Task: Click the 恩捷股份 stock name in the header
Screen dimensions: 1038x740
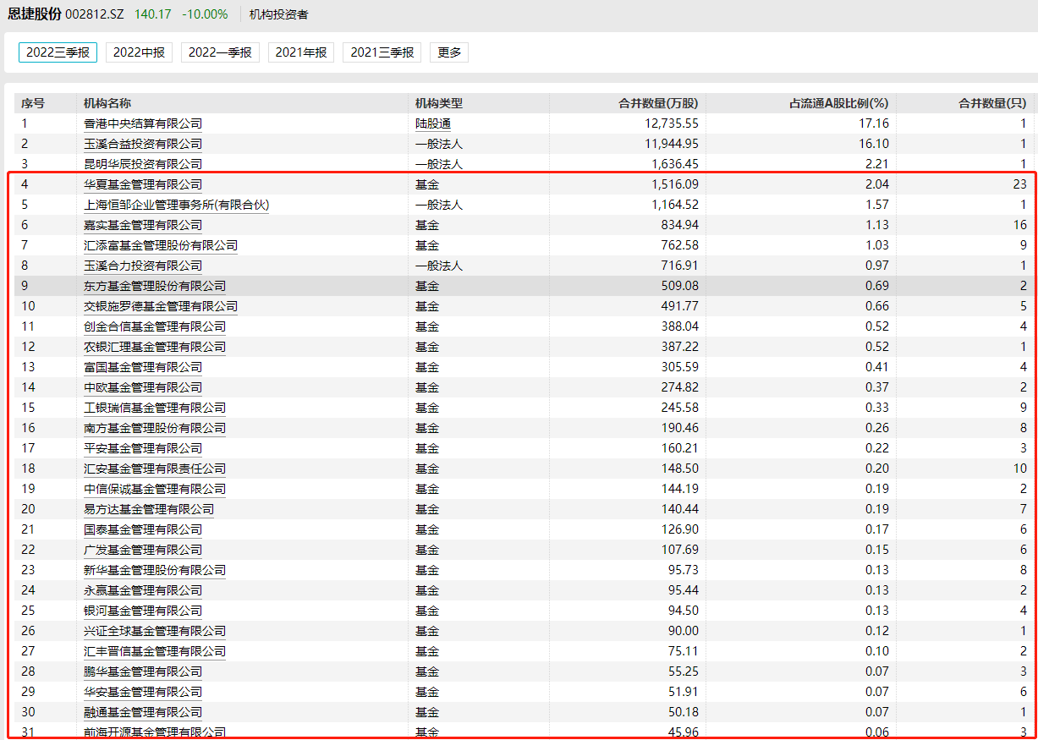Action: [x=36, y=14]
